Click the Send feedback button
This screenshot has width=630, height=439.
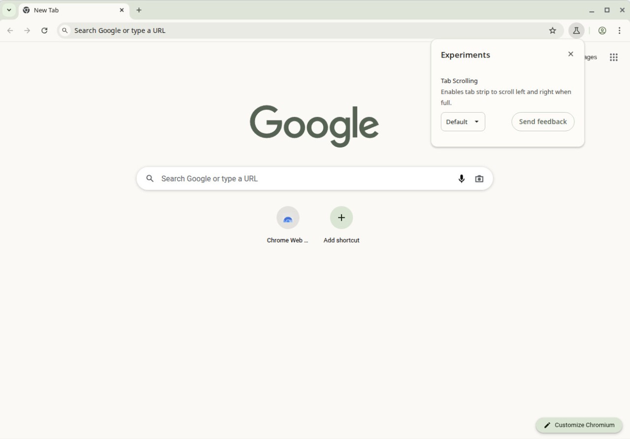[543, 121]
